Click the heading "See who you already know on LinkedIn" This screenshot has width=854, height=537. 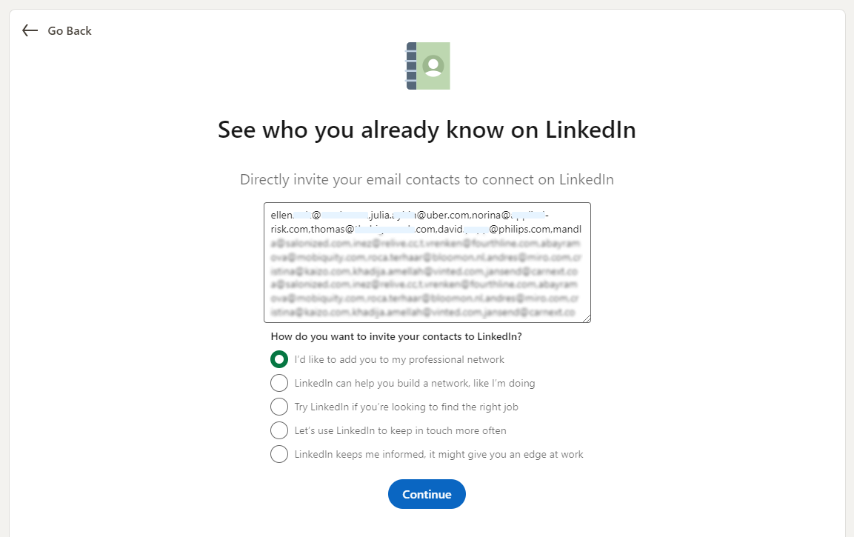click(x=427, y=130)
